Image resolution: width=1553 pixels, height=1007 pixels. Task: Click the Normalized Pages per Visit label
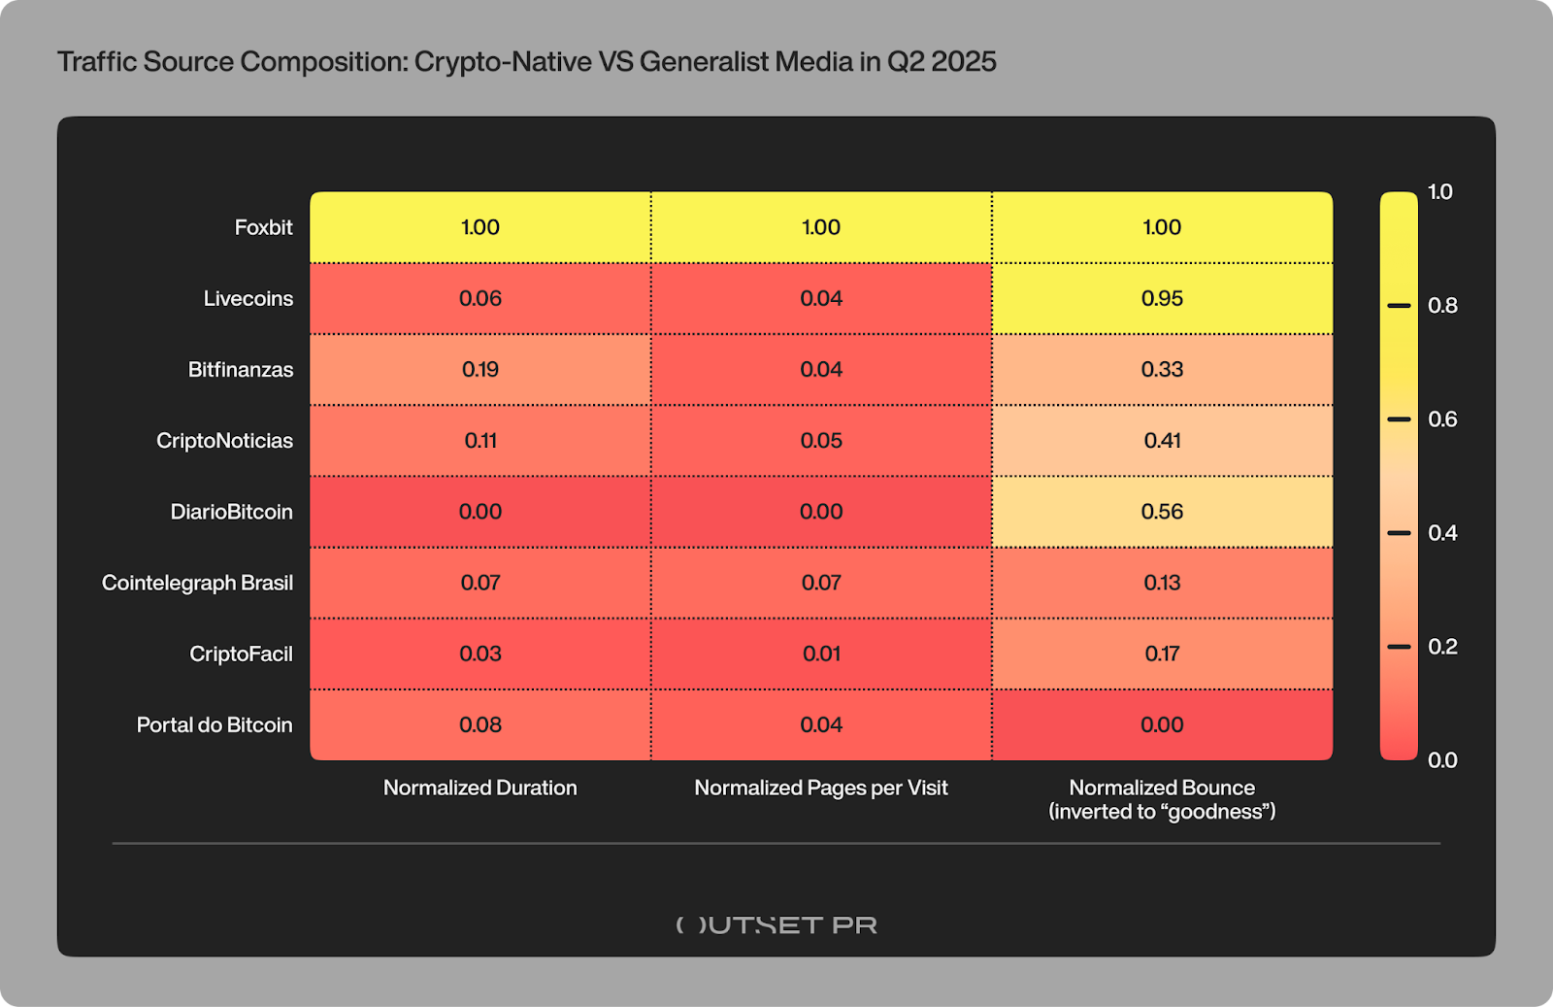tap(821, 788)
